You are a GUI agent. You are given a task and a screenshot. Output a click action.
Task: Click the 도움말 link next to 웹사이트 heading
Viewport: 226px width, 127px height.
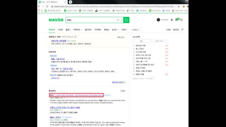[x=123, y=91]
